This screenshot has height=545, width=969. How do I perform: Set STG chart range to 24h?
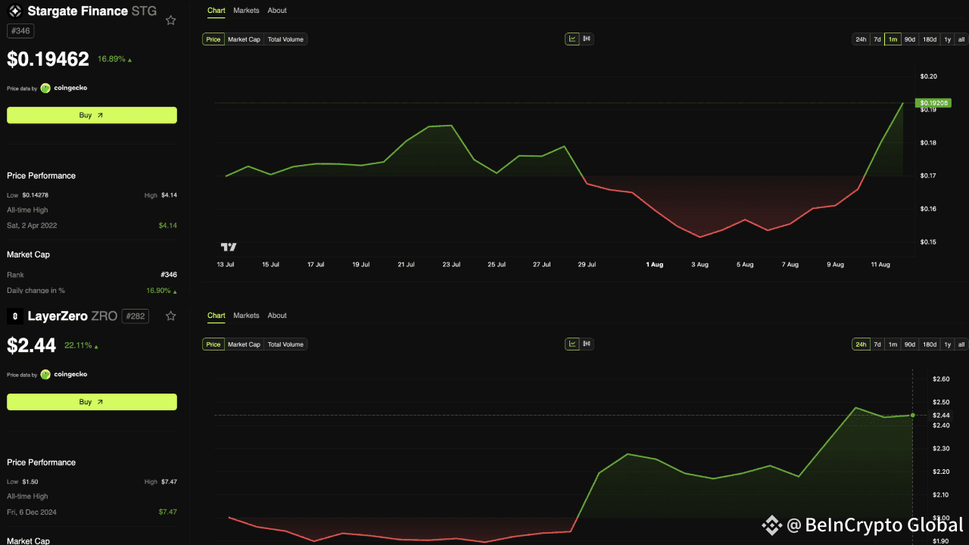(x=861, y=39)
